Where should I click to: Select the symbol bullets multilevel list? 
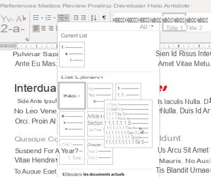(72, 124)
